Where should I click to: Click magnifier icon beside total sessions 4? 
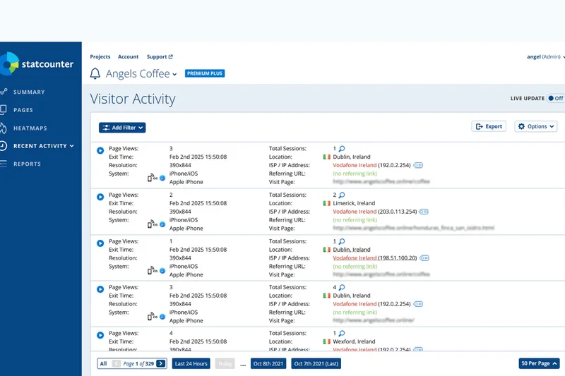point(342,287)
